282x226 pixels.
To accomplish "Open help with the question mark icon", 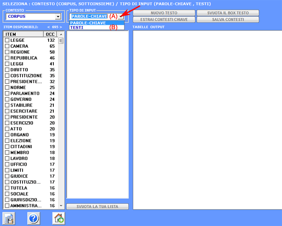I will [x=33, y=218].
